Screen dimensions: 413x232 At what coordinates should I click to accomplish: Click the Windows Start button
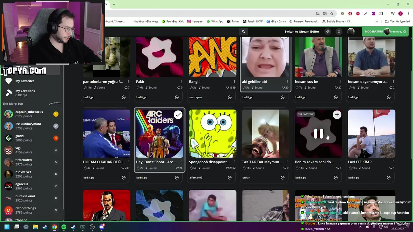click(x=7, y=227)
